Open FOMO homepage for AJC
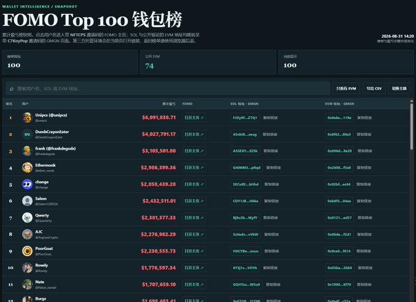This screenshot has width=416, height=302. [x=194, y=234]
